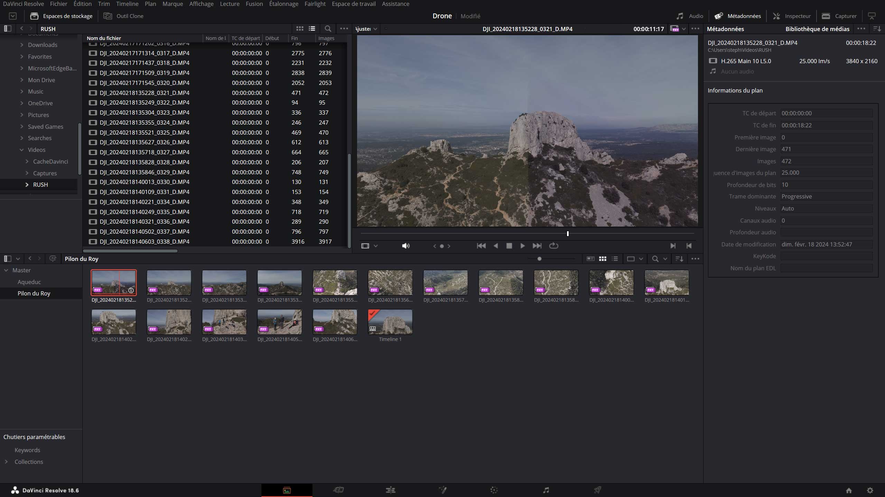Image resolution: width=885 pixels, height=497 pixels.
Task: Expand the CacheDavinci folder
Action: (27, 162)
